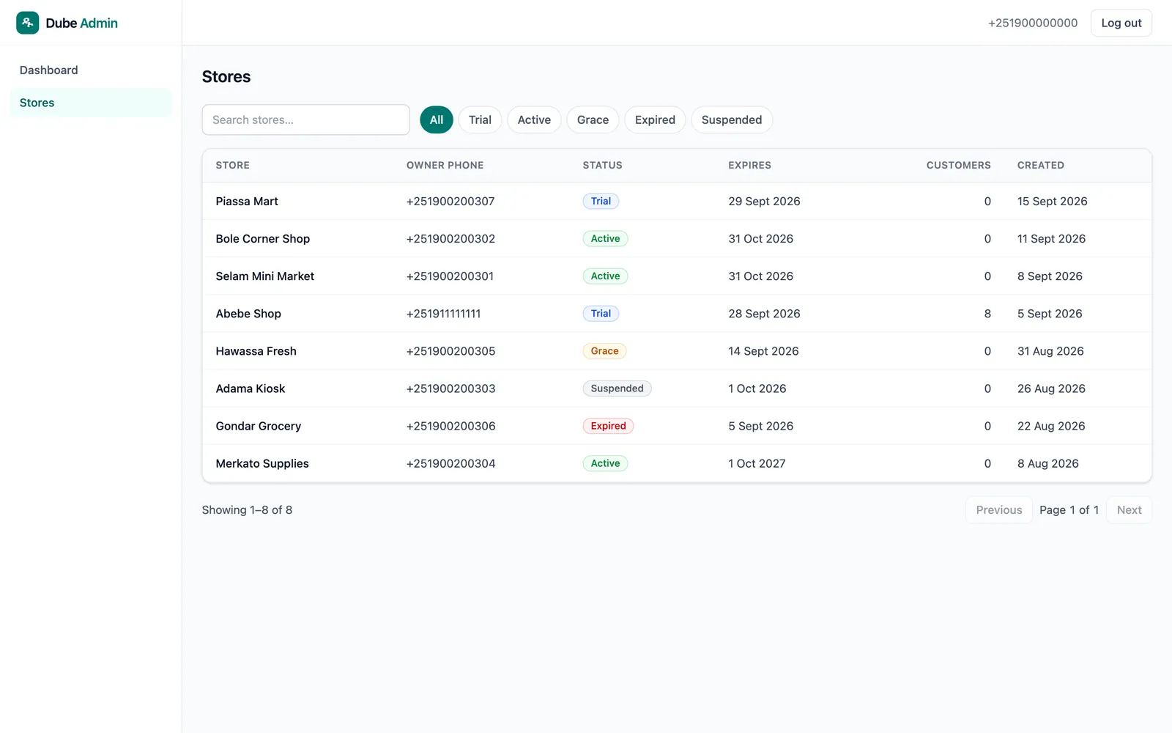Open the Bole Corner Shop row
Image resolution: width=1172 pixels, height=733 pixels.
pos(677,238)
